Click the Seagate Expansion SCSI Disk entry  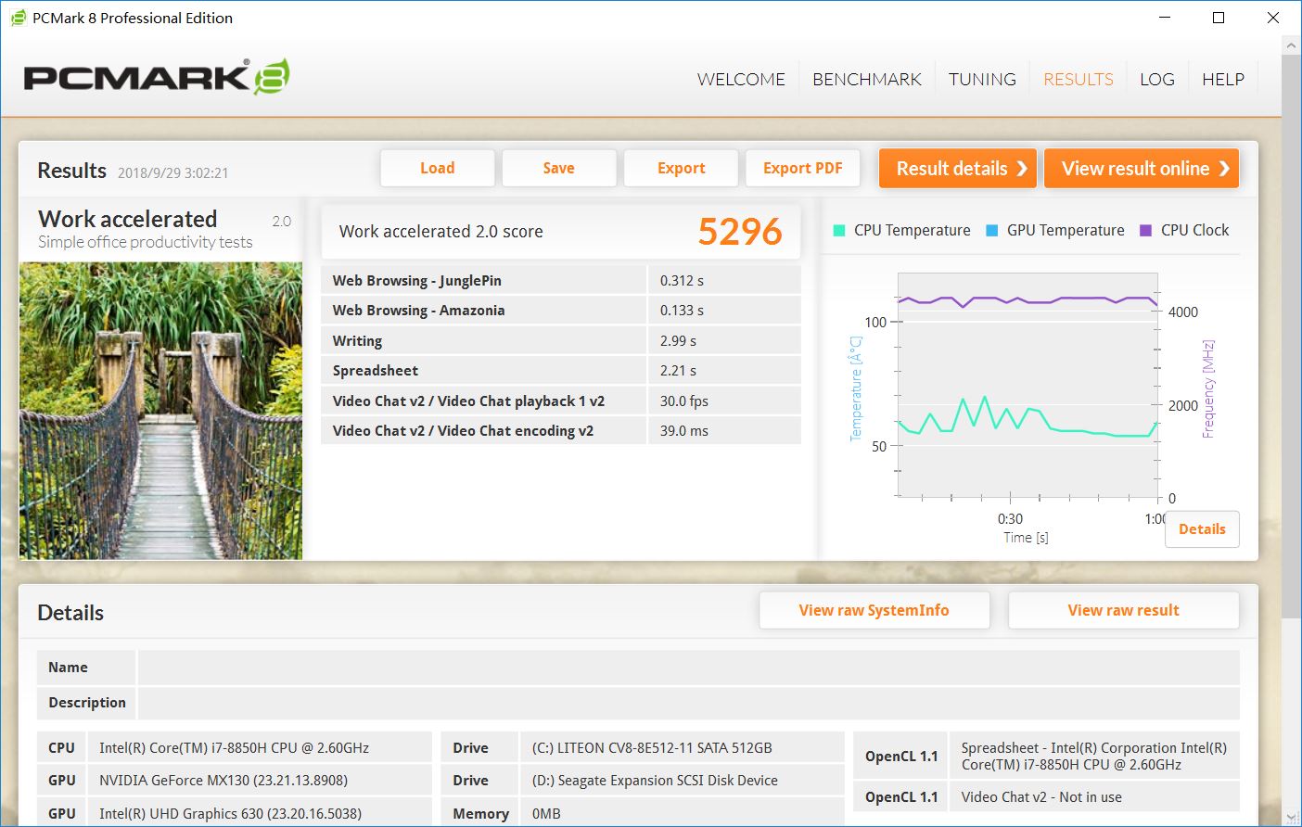click(x=655, y=781)
